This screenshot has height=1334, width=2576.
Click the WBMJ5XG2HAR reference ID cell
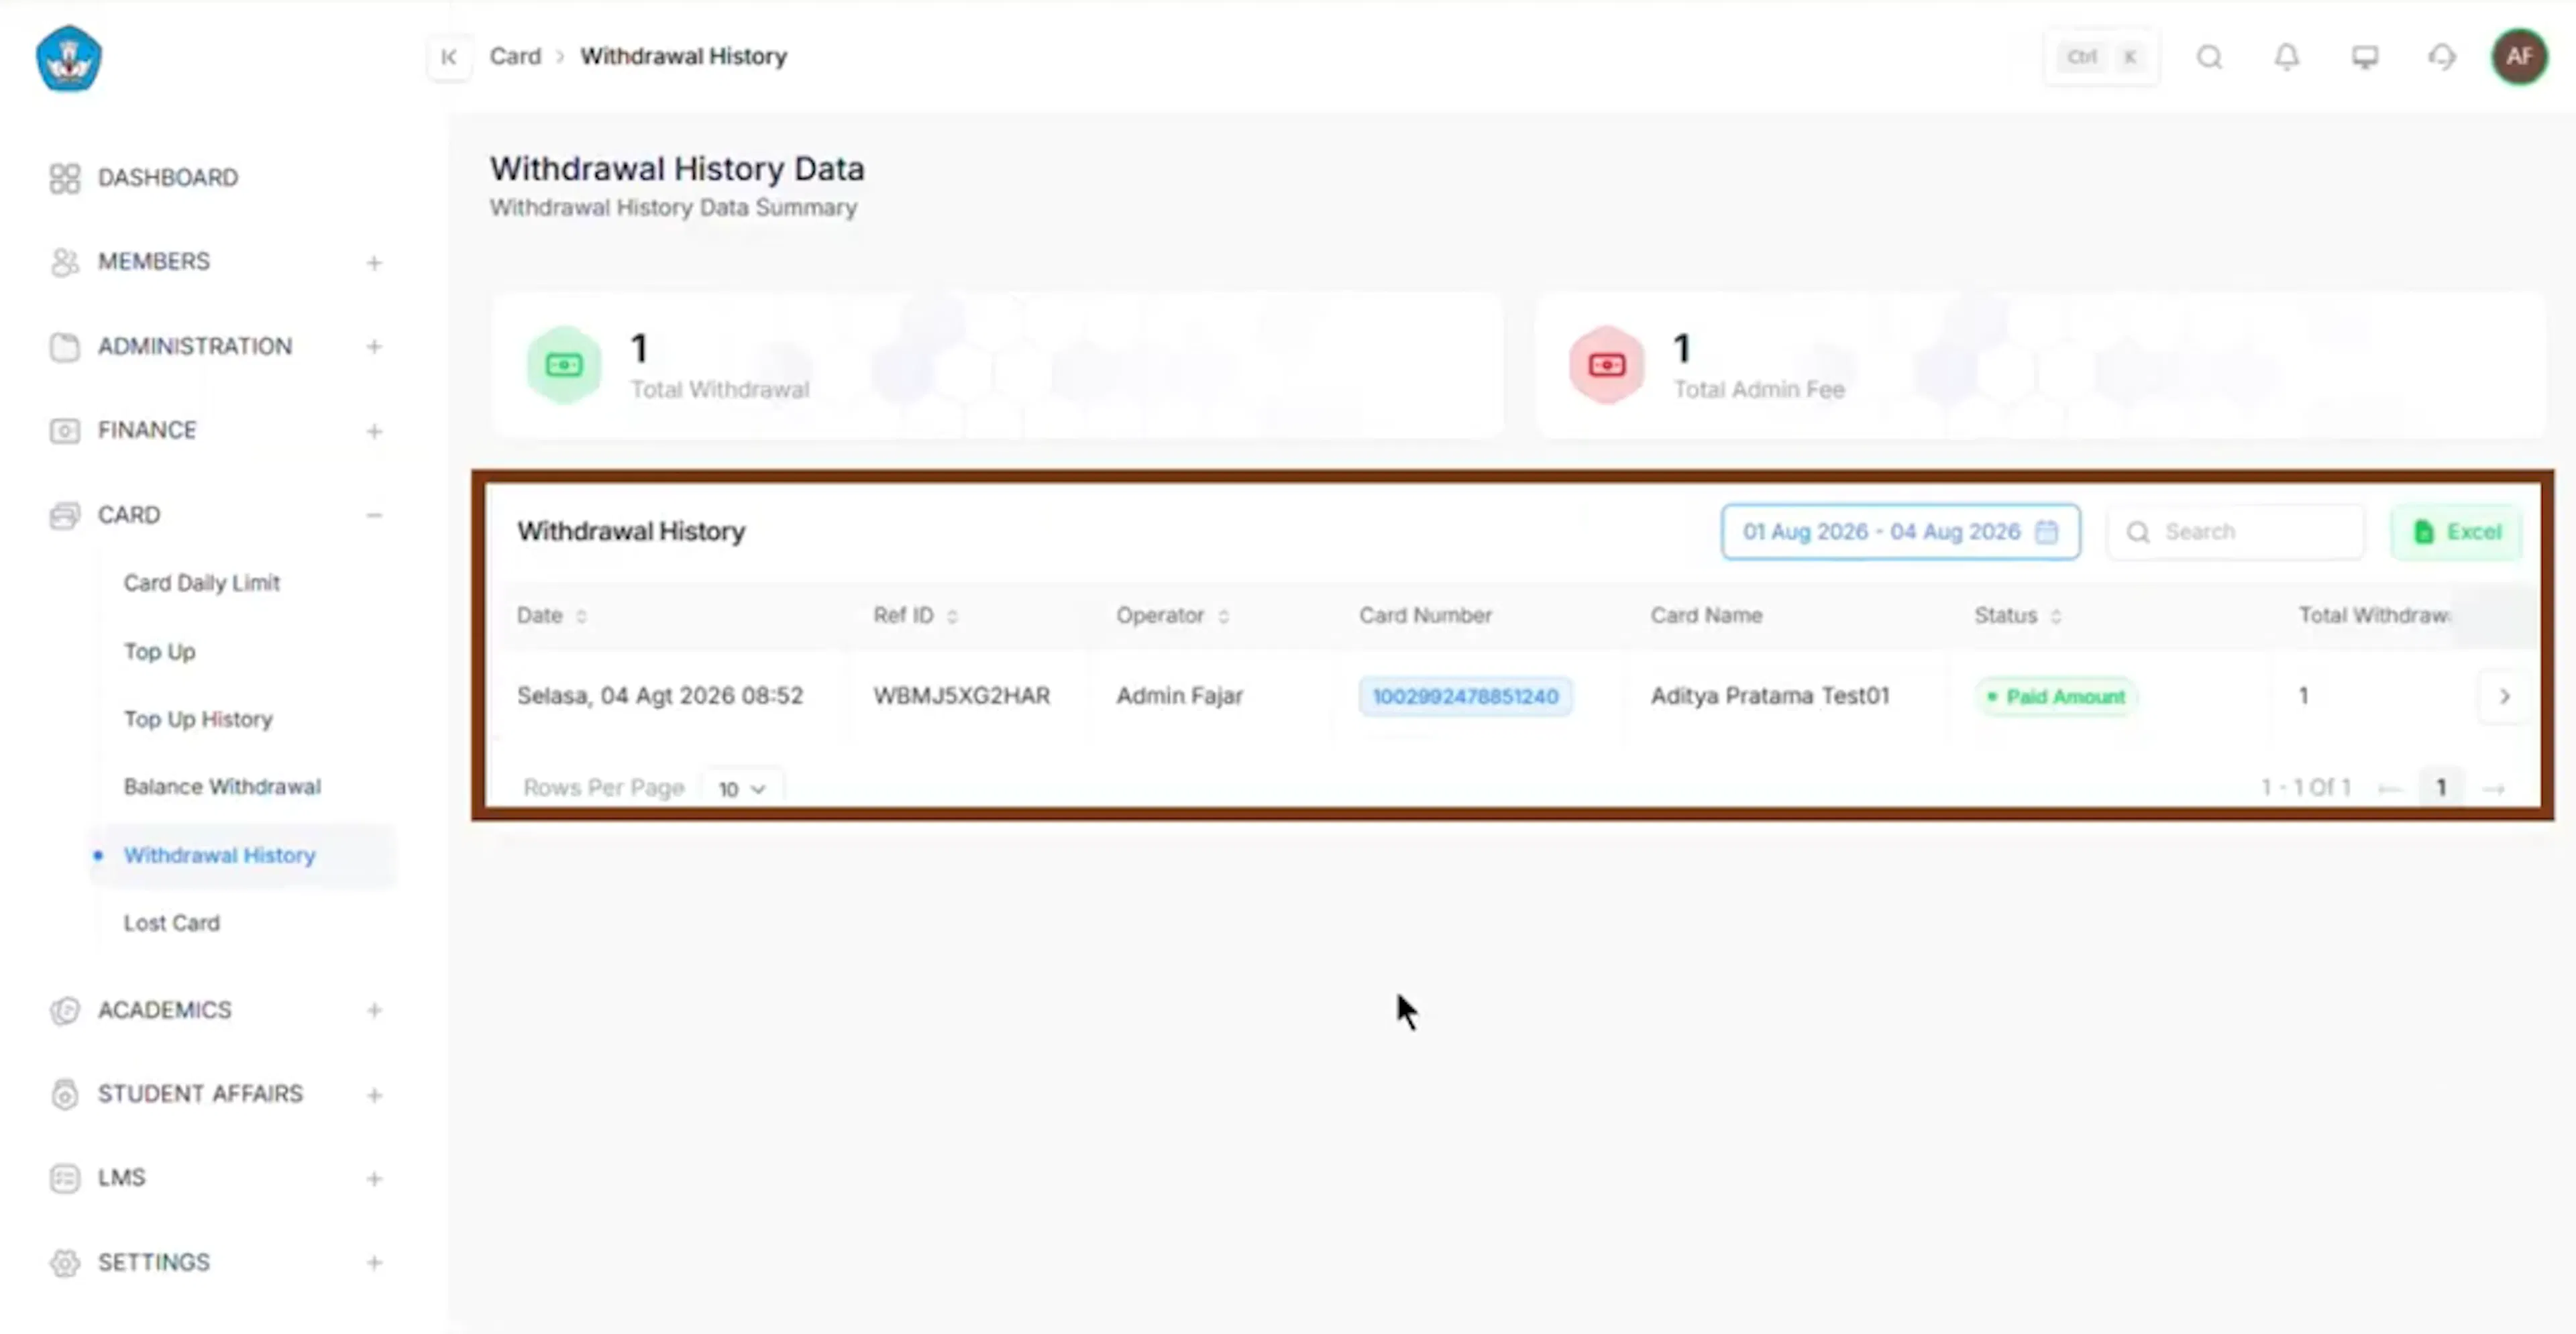click(x=962, y=696)
